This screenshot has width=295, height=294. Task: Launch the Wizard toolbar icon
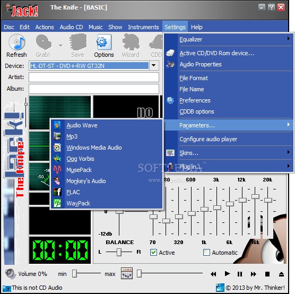[x=131, y=42]
